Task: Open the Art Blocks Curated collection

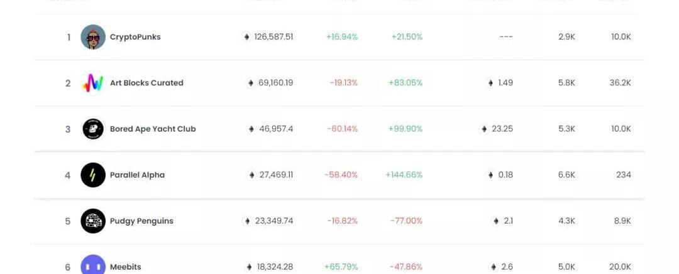Action: point(146,83)
